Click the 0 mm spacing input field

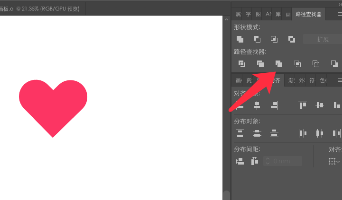click(x=287, y=161)
